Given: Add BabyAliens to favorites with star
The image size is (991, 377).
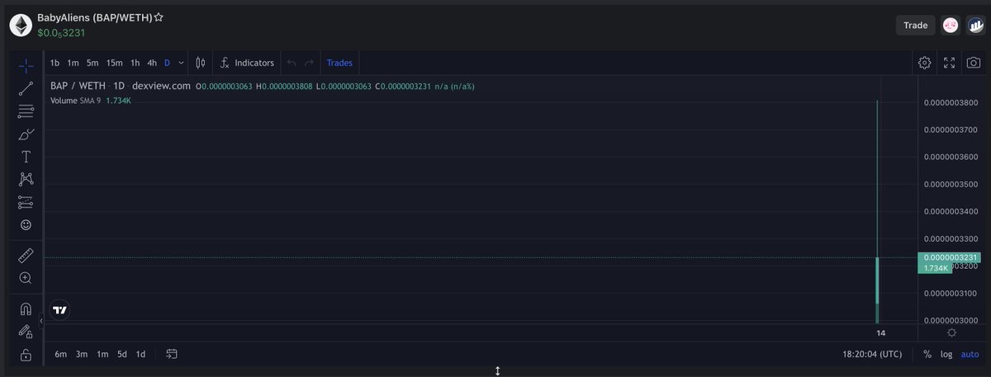Looking at the screenshot, I should pyautogui.click(x=159, y=17).
